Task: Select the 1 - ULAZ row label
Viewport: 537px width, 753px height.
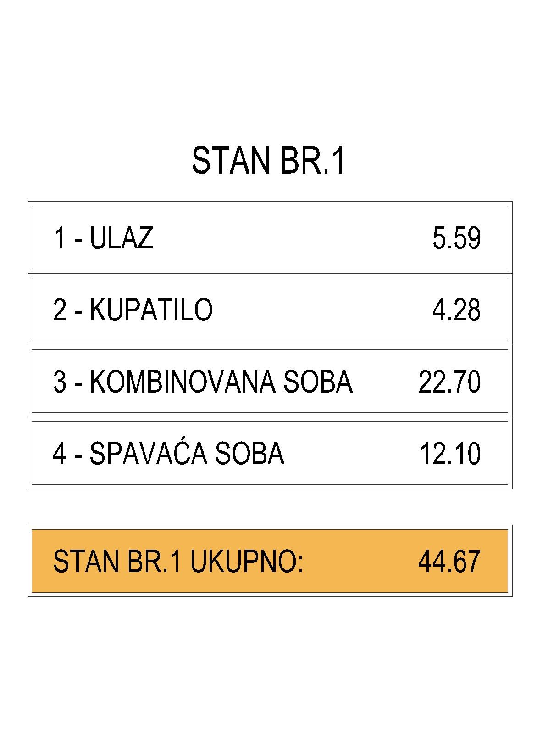Action: 103,238
